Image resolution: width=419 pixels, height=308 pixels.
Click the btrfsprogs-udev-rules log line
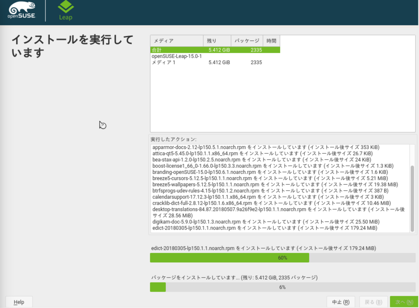click(270, 191)
